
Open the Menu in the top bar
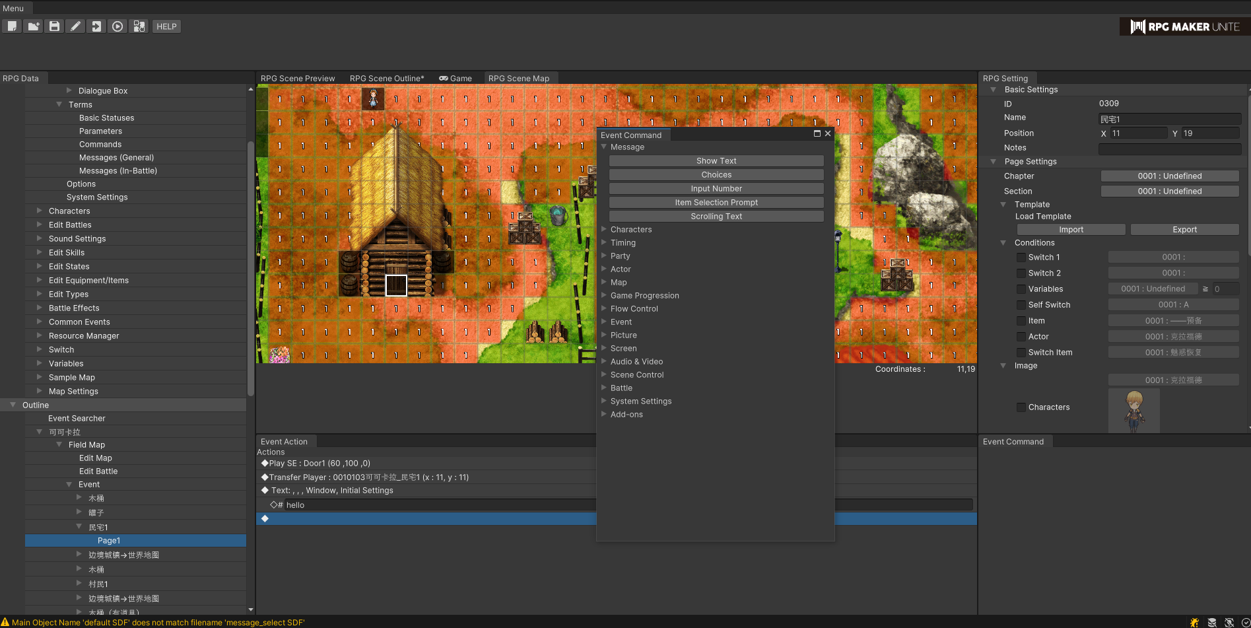point(13,9)
